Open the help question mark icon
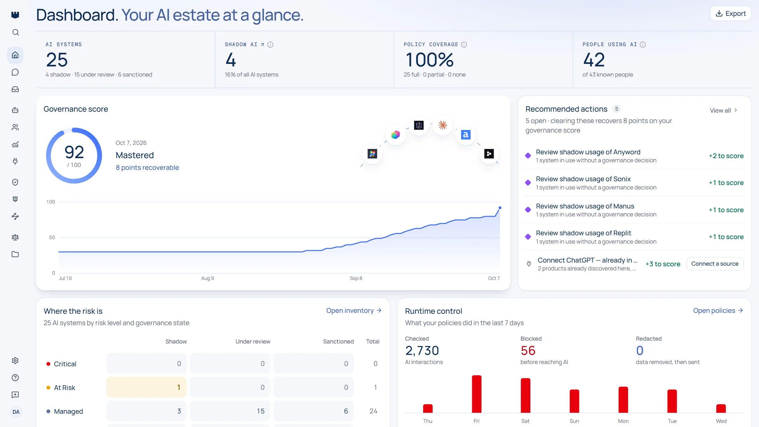759x427 pixels. pos(15,378)
